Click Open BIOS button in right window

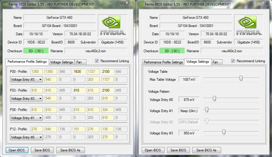coord(153,150)
